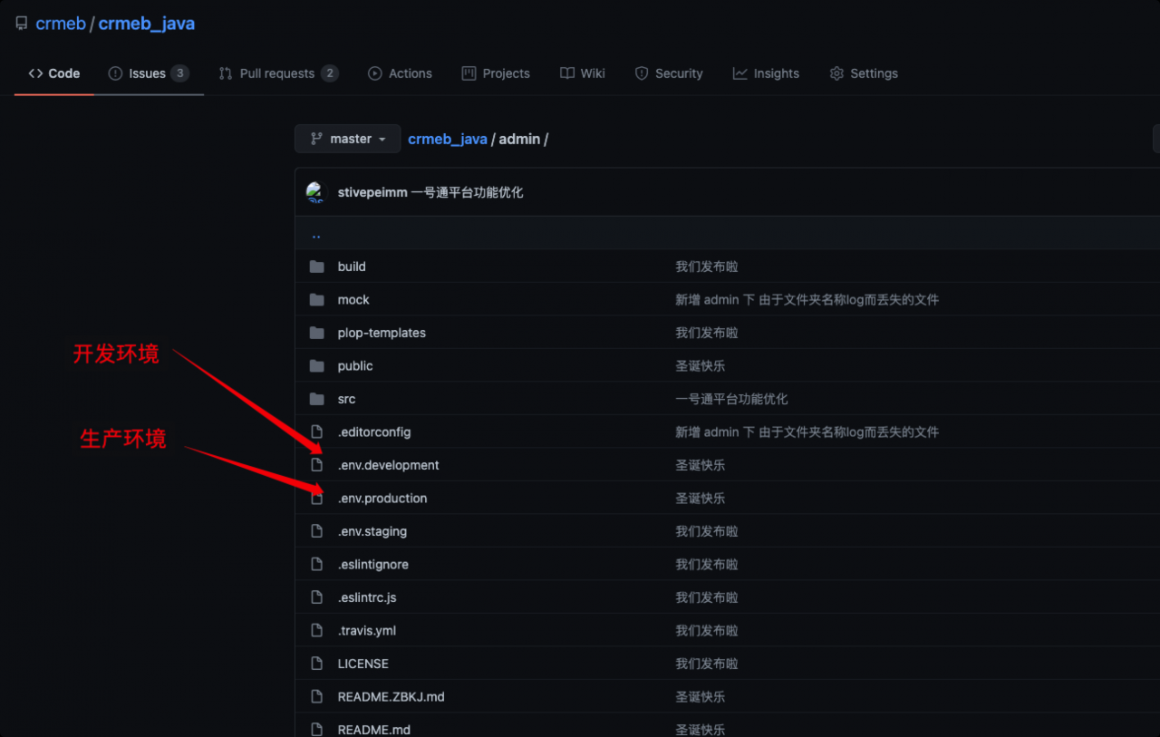Image resolution: width=1160 pixels, height=737 pixels.
Task: Open the mock folder
Action: coord(353,300)
